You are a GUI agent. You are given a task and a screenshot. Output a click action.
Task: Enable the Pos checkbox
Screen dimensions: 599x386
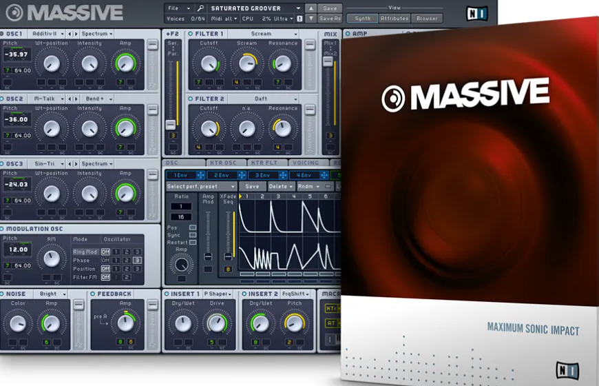pyautogui.click(x=193, y=227)
